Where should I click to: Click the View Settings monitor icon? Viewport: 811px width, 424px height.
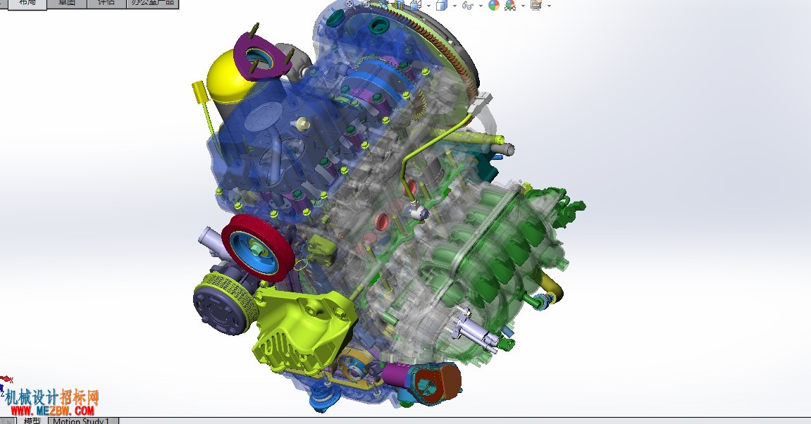pos(535,5)
